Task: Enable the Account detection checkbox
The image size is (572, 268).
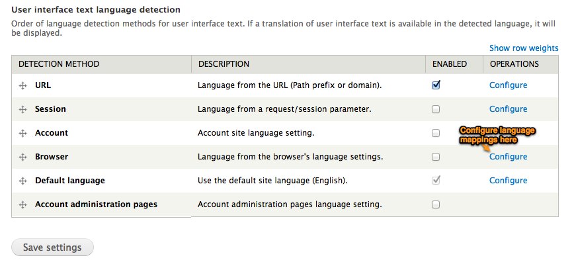Action: click(x=436, y=133)
